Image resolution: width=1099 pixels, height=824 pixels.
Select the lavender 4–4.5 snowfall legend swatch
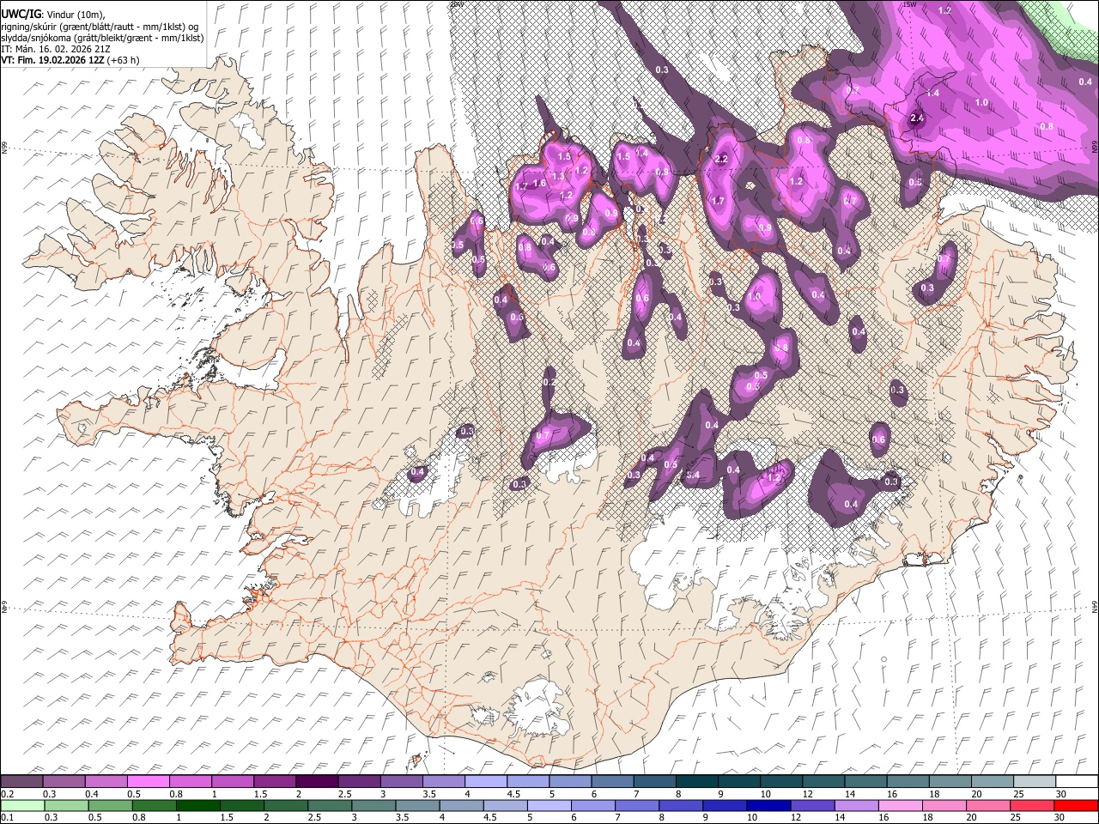[485, 781]
